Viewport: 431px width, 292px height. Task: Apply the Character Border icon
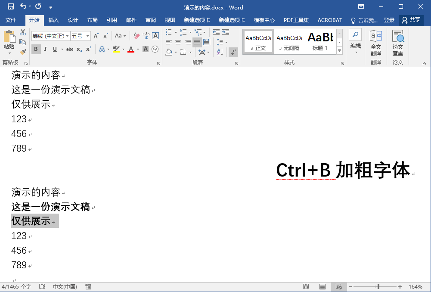coord(155,36)
